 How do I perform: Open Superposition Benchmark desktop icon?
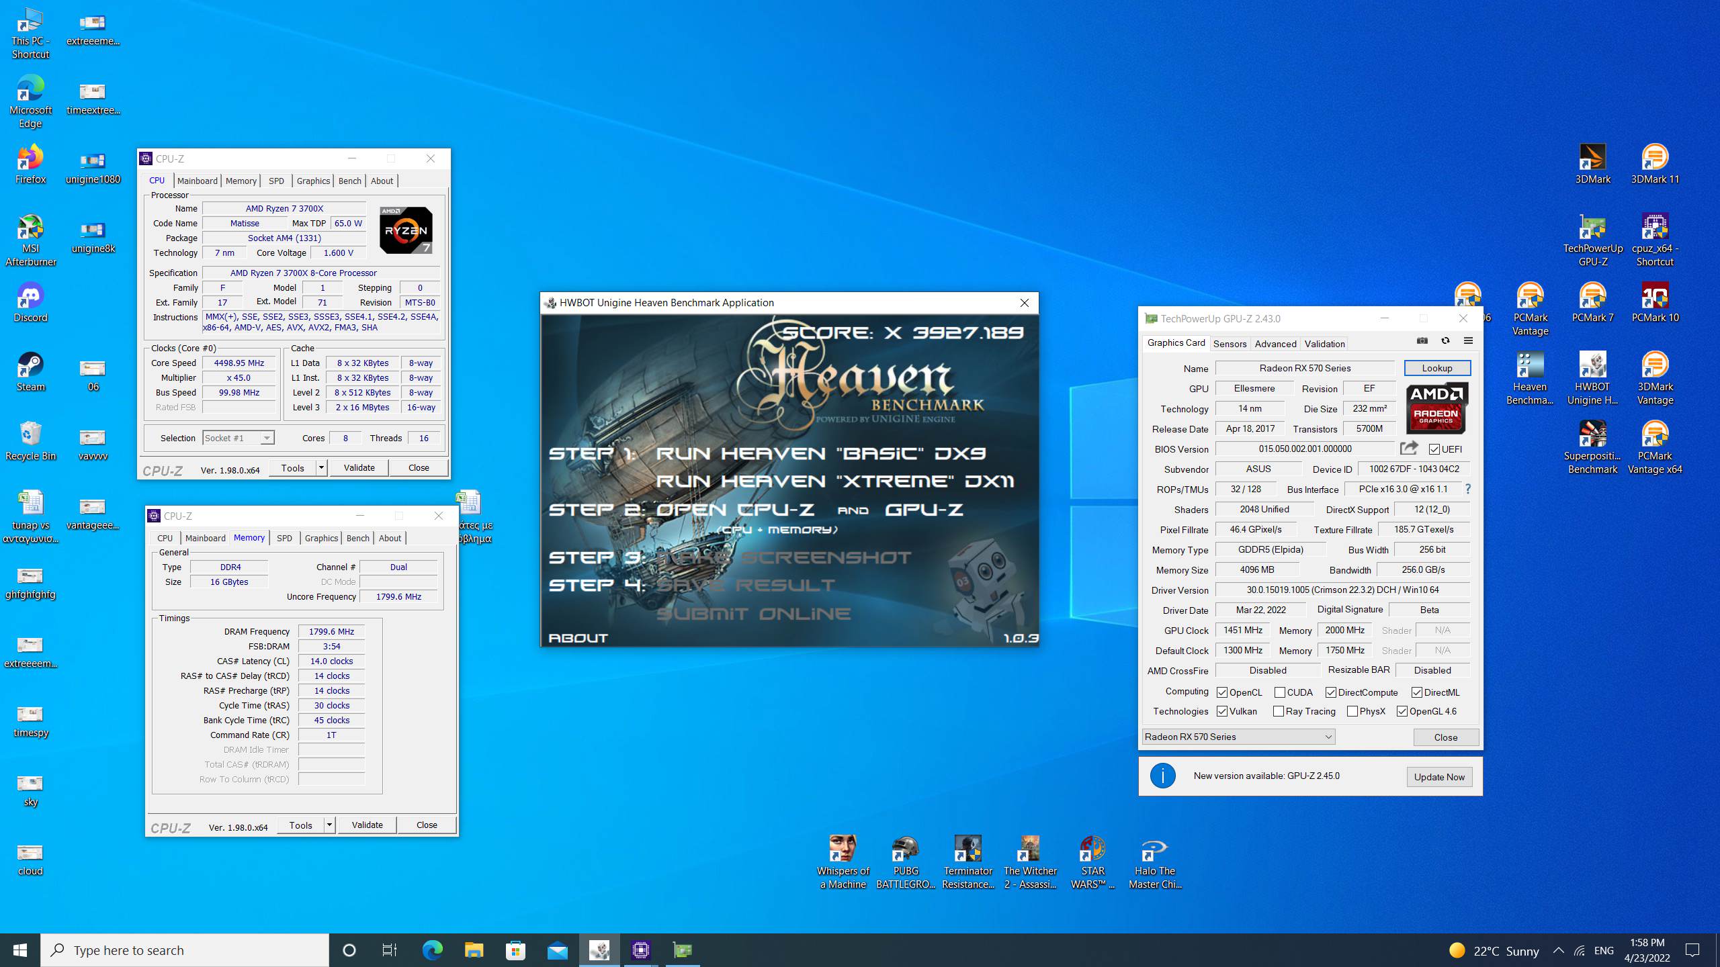point(1592,448)
